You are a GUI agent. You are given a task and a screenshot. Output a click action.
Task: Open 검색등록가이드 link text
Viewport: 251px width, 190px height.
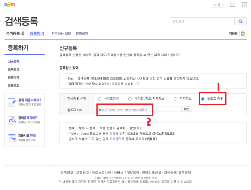(28, 118)
